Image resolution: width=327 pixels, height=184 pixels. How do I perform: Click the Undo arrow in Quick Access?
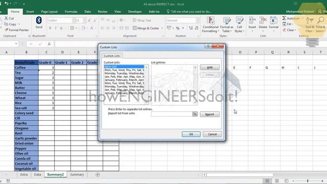(x=7, y=4)
